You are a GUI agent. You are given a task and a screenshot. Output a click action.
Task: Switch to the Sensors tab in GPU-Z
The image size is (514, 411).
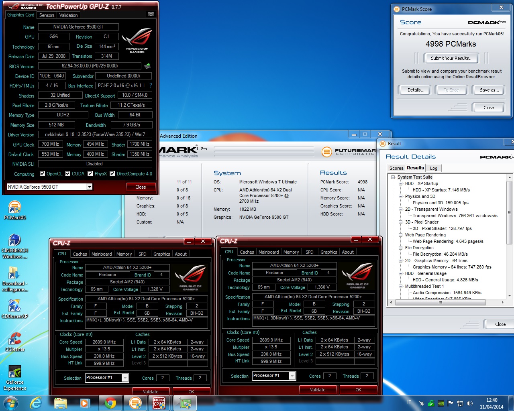[47, 15]
